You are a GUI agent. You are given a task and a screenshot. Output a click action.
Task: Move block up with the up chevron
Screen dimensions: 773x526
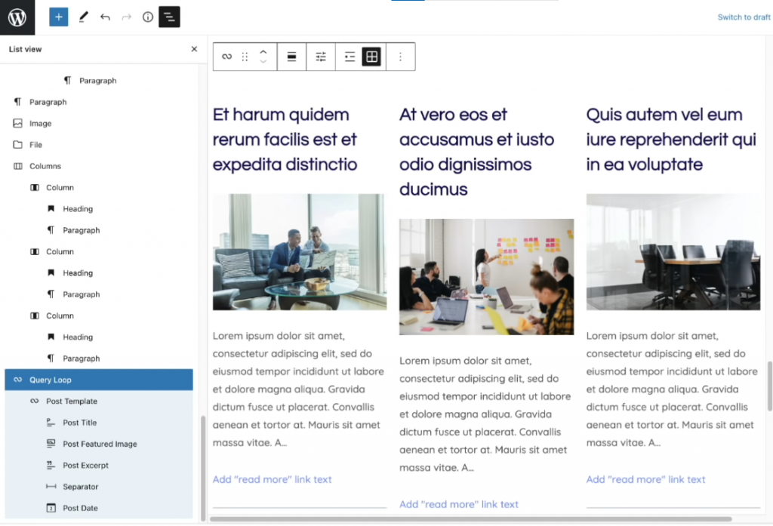coord(263,52)
